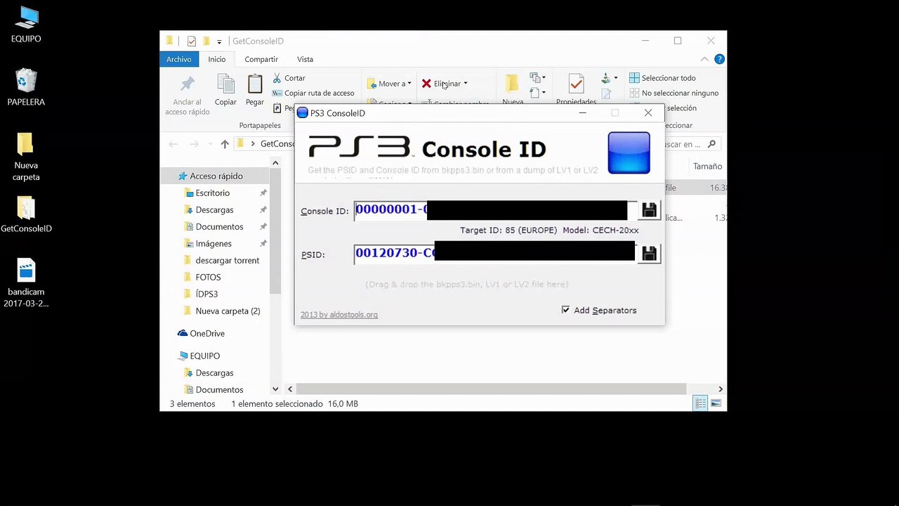The height and width of the screenshot is (506, 899).
Task: Select EQUIPO in the navigation pane
Action: click(198, 356)
